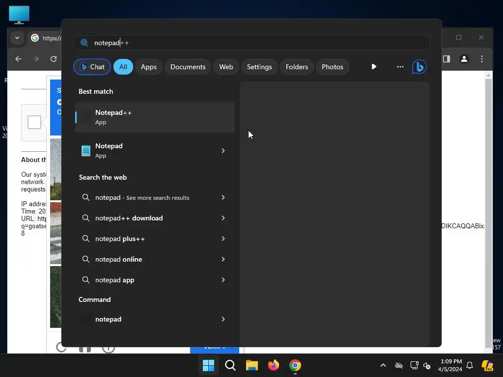Open the three-dots more options menu
Screen dimensions: 503x377
coord(400,67)
